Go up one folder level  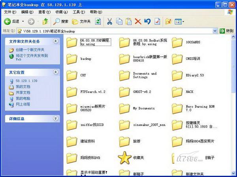point(45,21)
